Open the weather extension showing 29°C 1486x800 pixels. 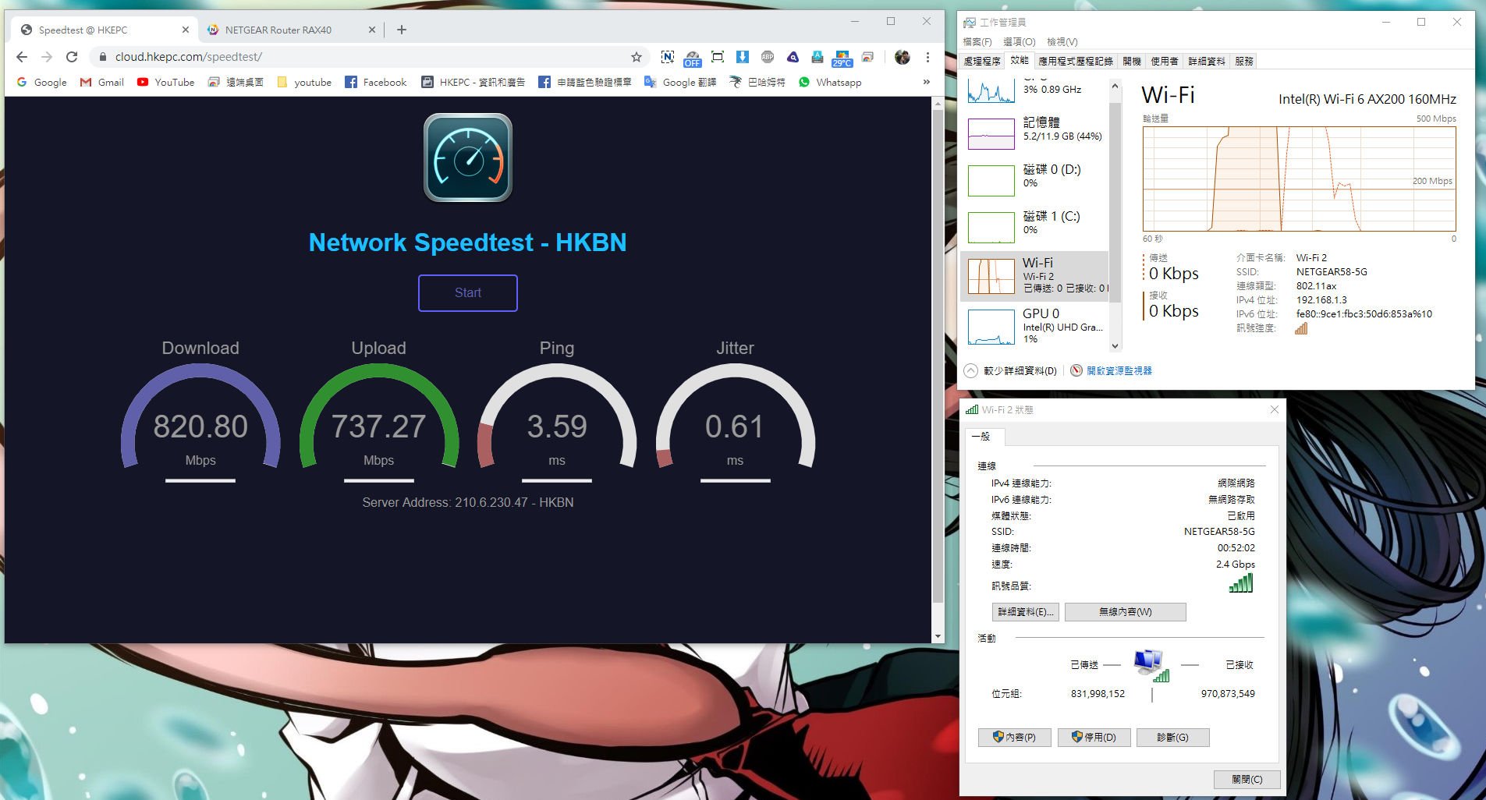coord(842,58)
